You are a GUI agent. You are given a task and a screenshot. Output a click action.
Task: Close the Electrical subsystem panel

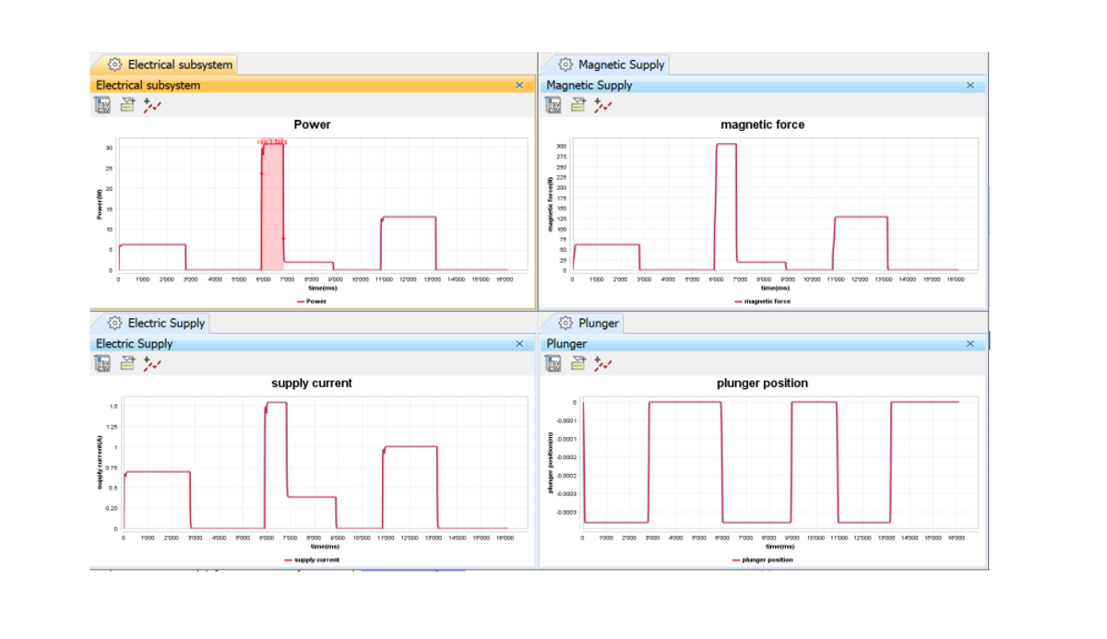pyautogui.click(x=519, y=85)
